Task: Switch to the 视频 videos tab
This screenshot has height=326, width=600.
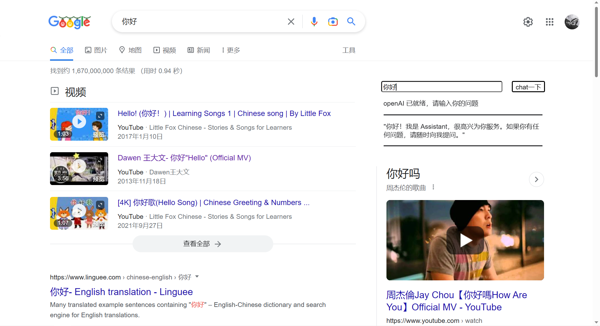Action: tap(165, 50)
